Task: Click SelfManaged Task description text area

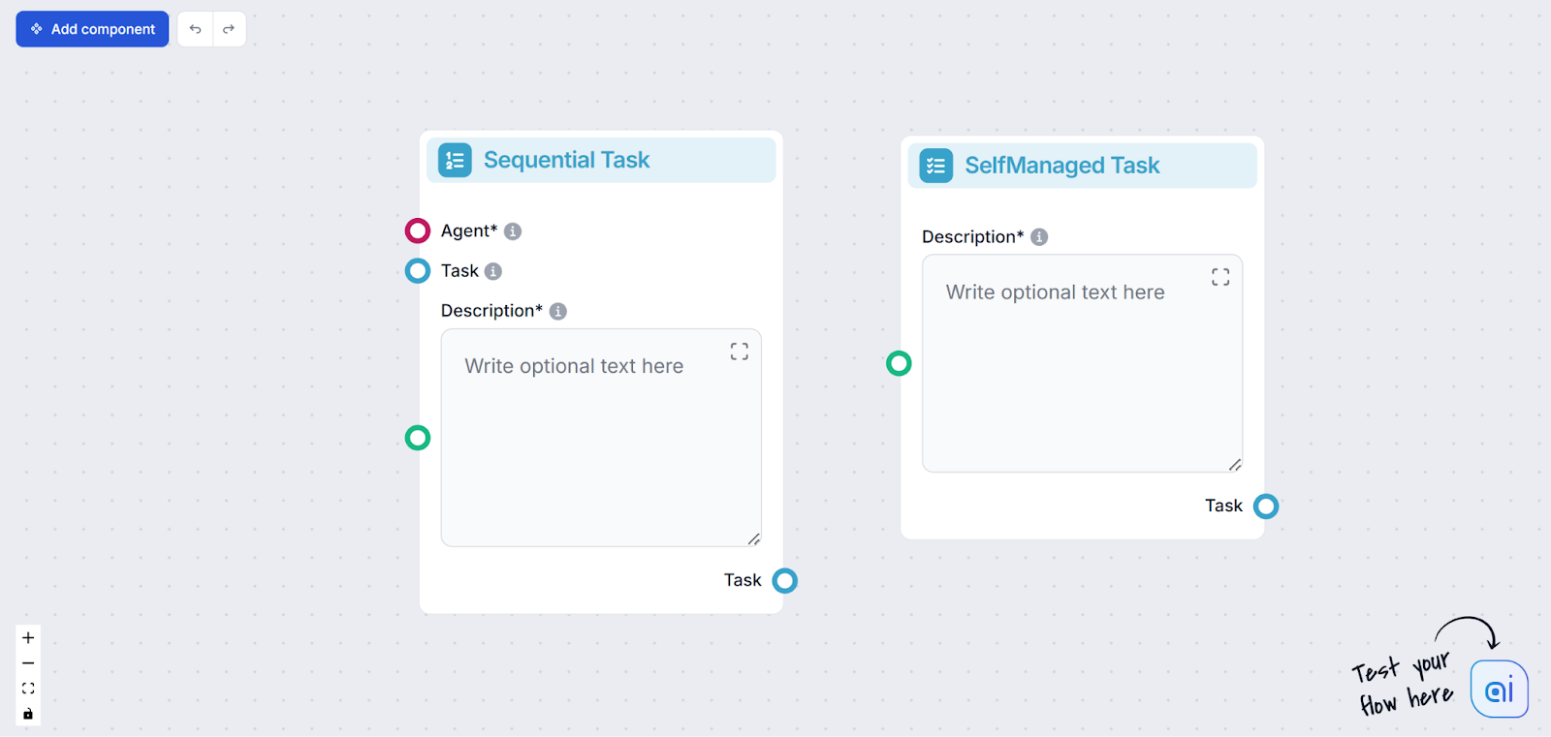Action: 1081,363
